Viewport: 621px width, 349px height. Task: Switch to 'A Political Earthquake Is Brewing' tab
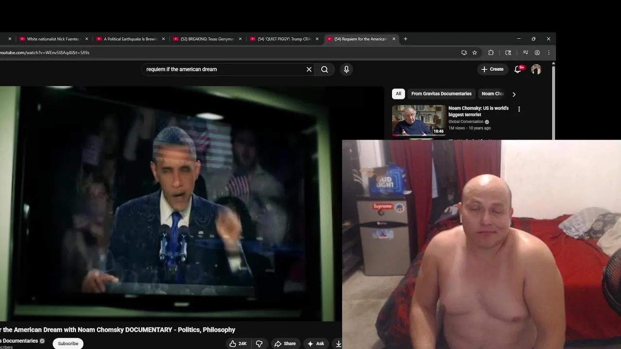[x=130, y=39]
